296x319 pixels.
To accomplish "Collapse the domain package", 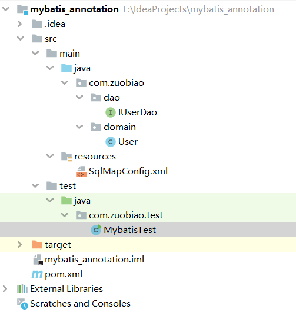I will (x=79, y=127).
